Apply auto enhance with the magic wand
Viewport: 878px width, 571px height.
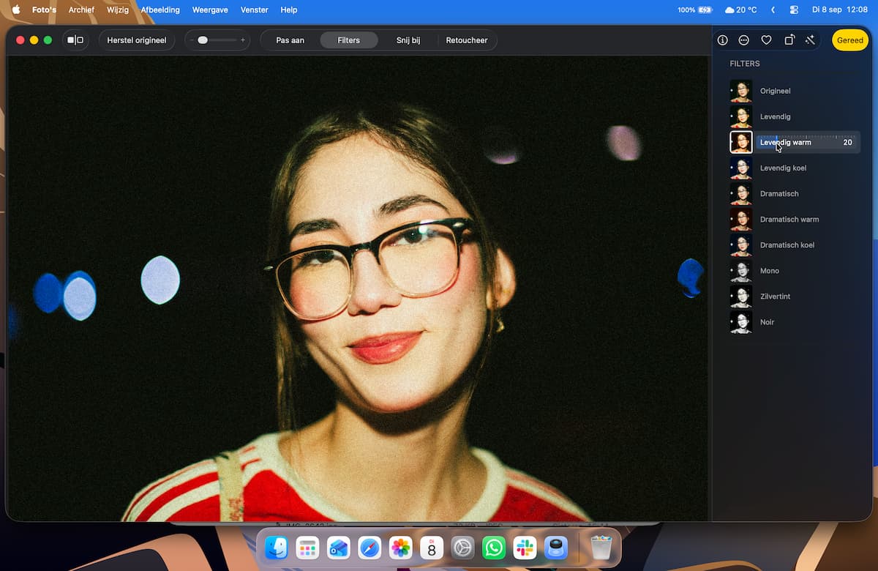point(810,40)
